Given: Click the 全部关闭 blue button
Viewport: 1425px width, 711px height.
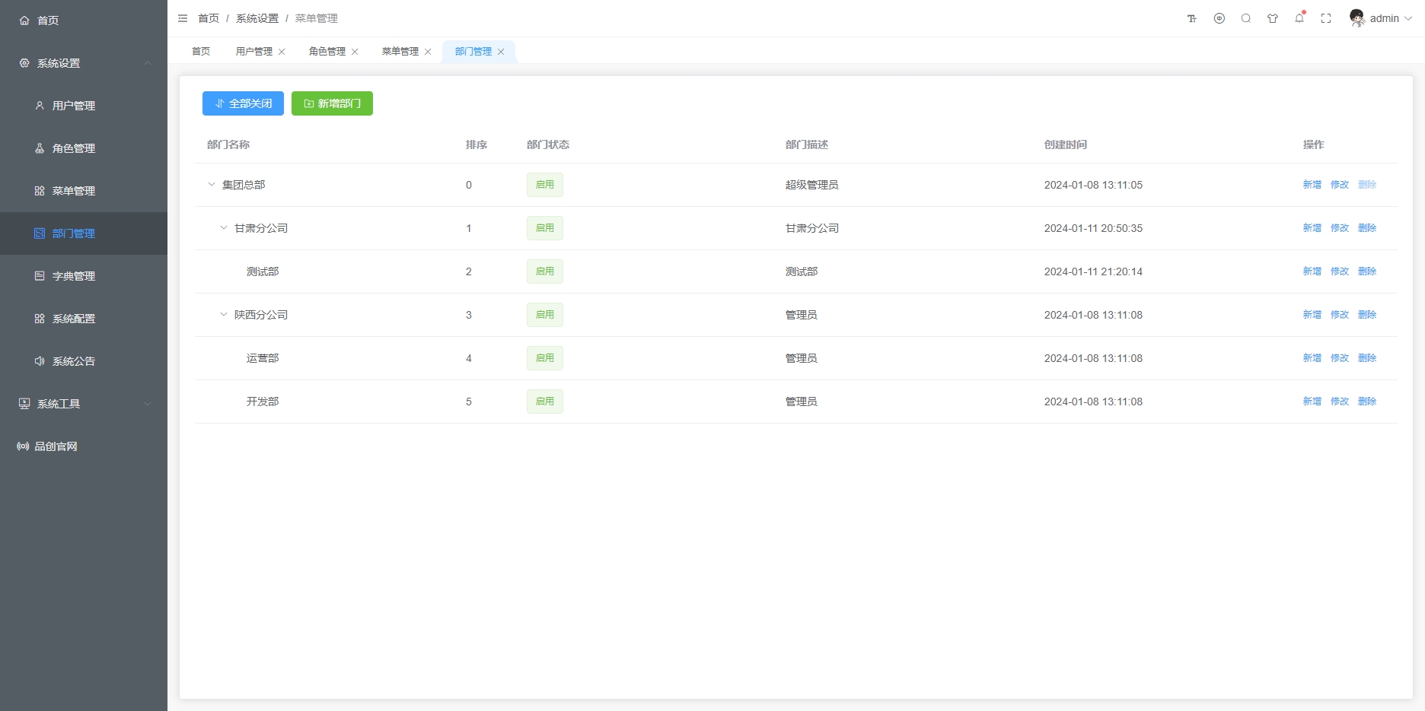Looking at the screenshot, I should click(243, 103).
